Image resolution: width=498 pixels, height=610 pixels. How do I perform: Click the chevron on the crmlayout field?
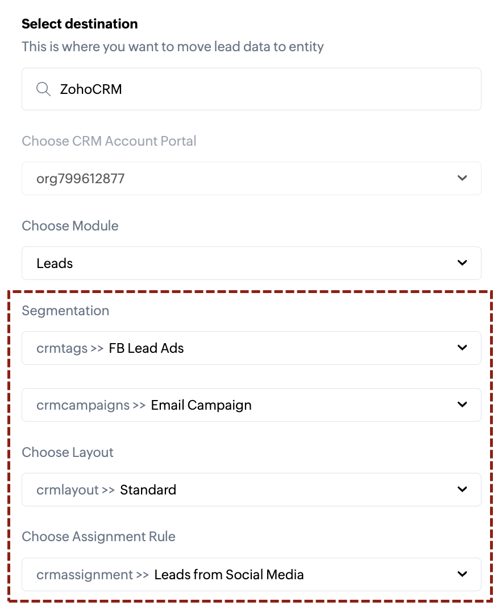coord(462,489)
